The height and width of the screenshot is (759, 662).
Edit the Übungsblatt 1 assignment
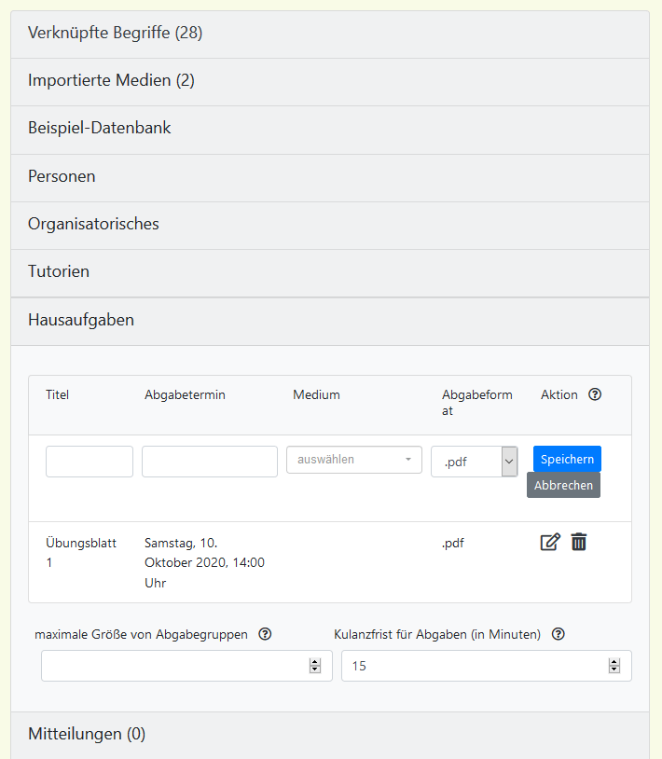coord(550,542)
